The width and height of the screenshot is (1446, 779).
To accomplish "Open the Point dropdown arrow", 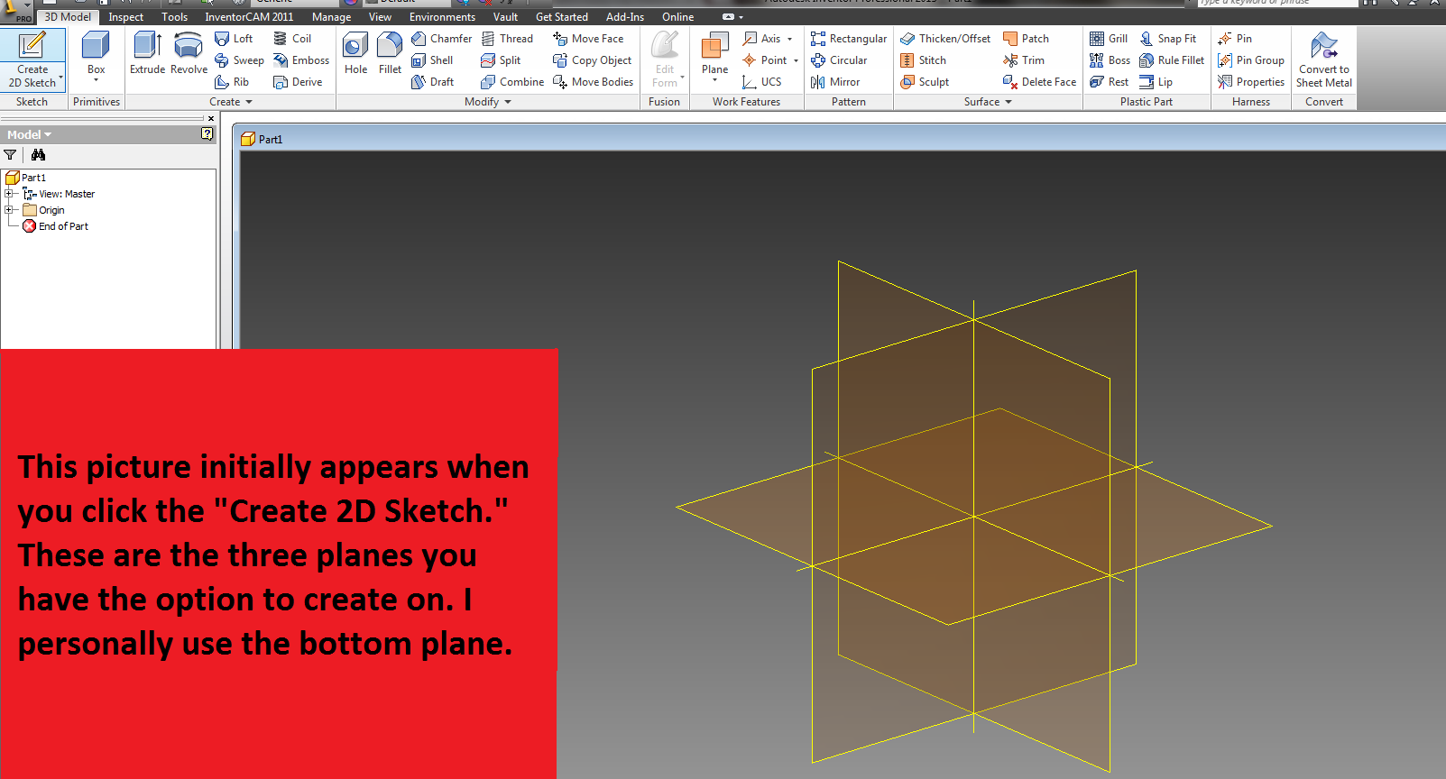I will point(796,60).
